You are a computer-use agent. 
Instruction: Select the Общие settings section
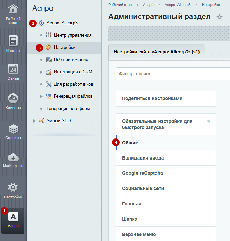[x=166, y=143]
